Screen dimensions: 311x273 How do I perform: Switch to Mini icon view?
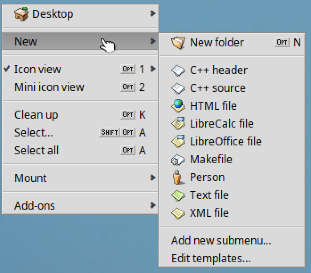80,87
